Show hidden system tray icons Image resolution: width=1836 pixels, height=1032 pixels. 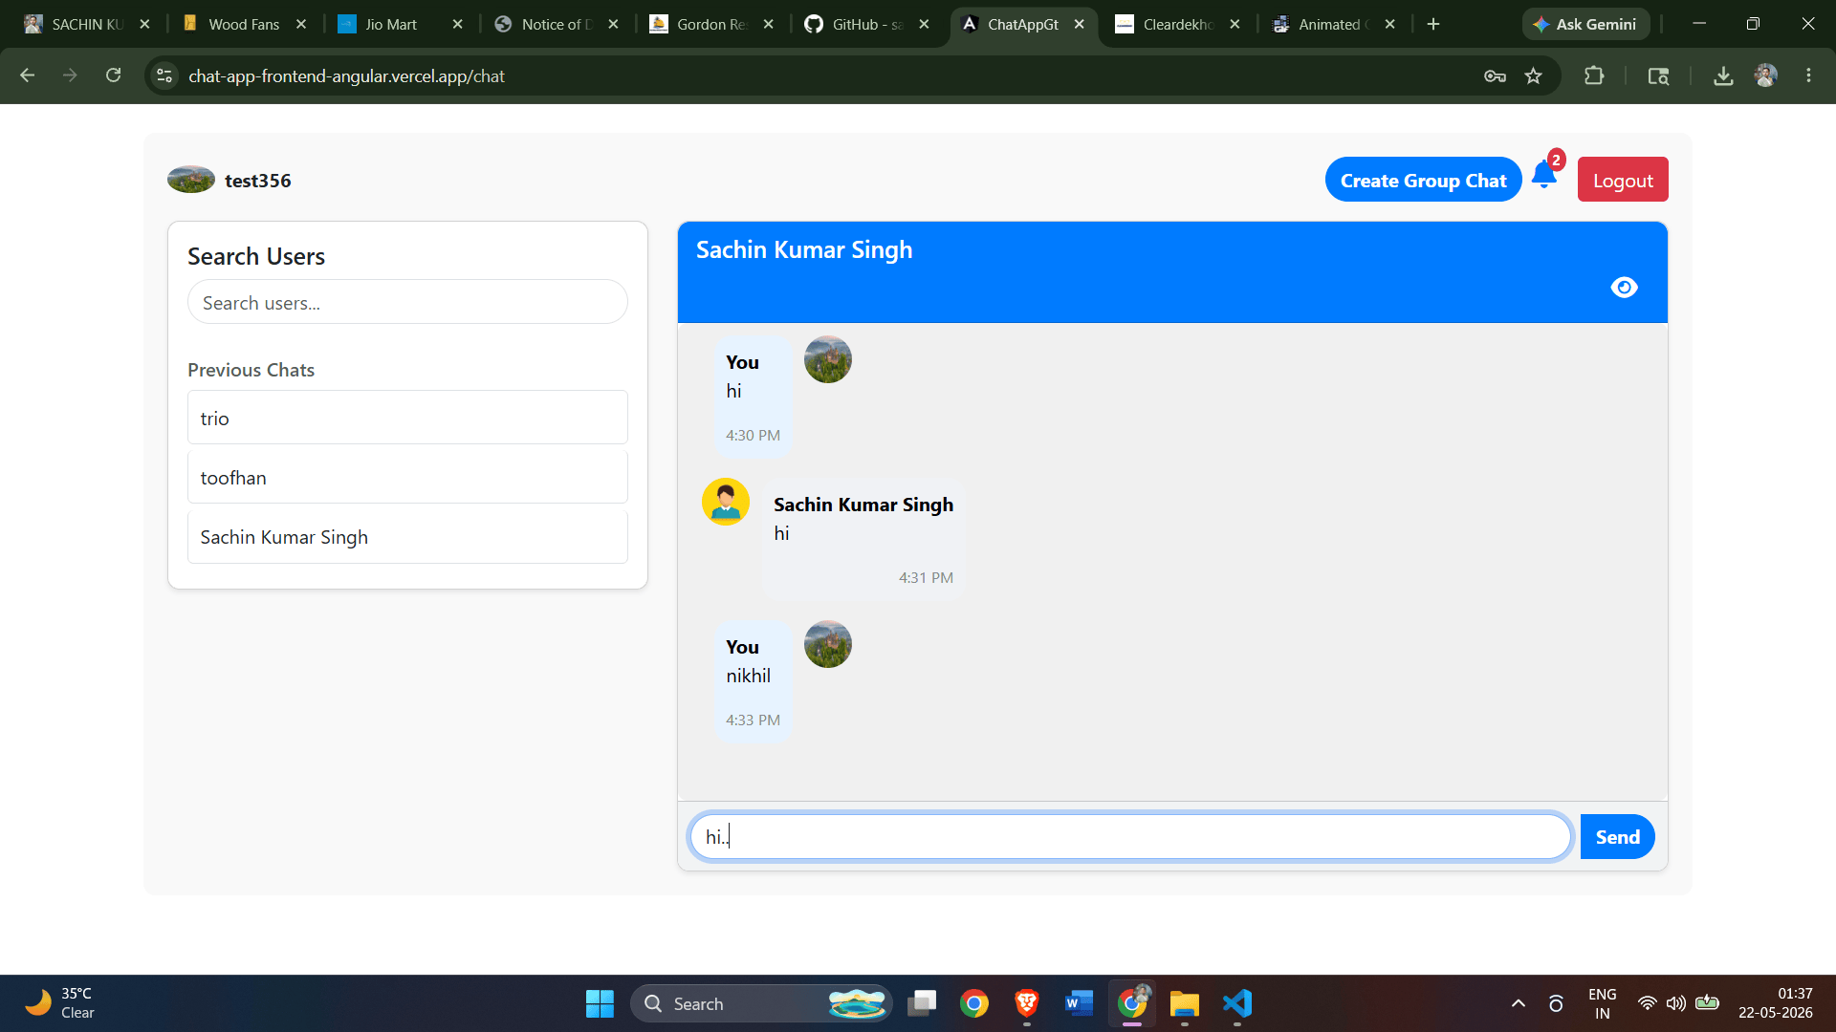tap(1518, 1003)
